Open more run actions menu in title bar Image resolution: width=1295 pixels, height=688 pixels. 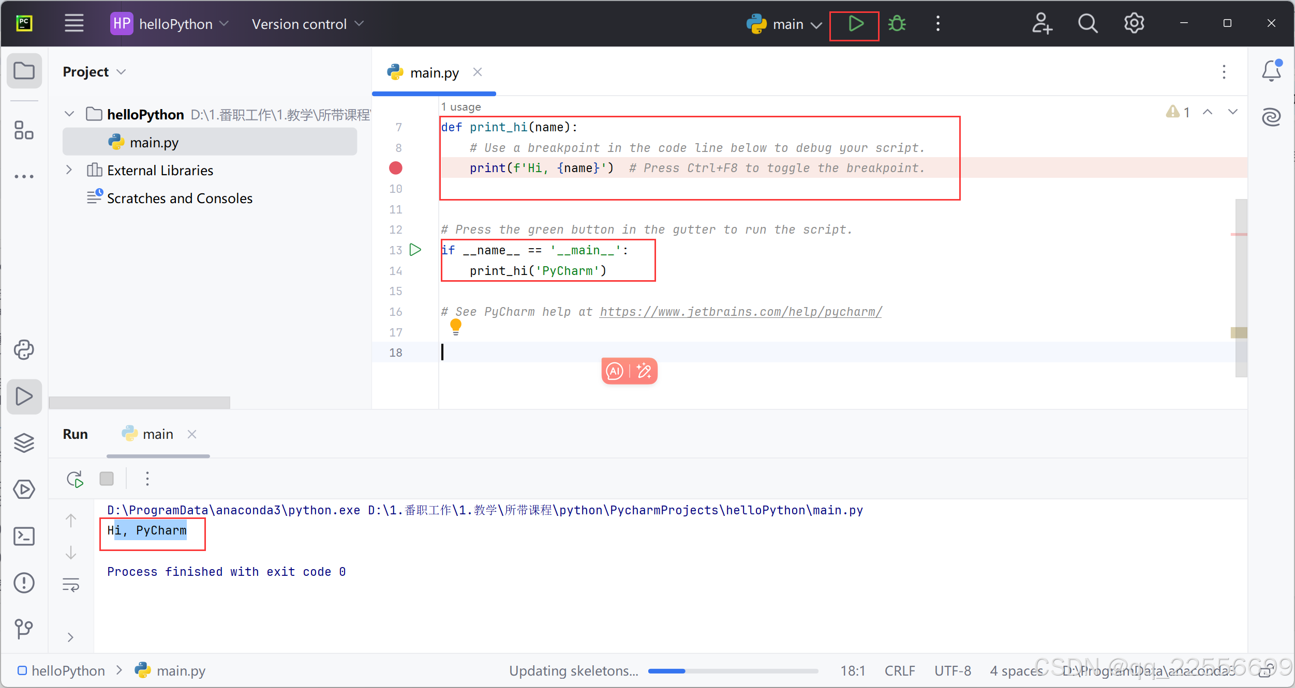tap(938, 24)
